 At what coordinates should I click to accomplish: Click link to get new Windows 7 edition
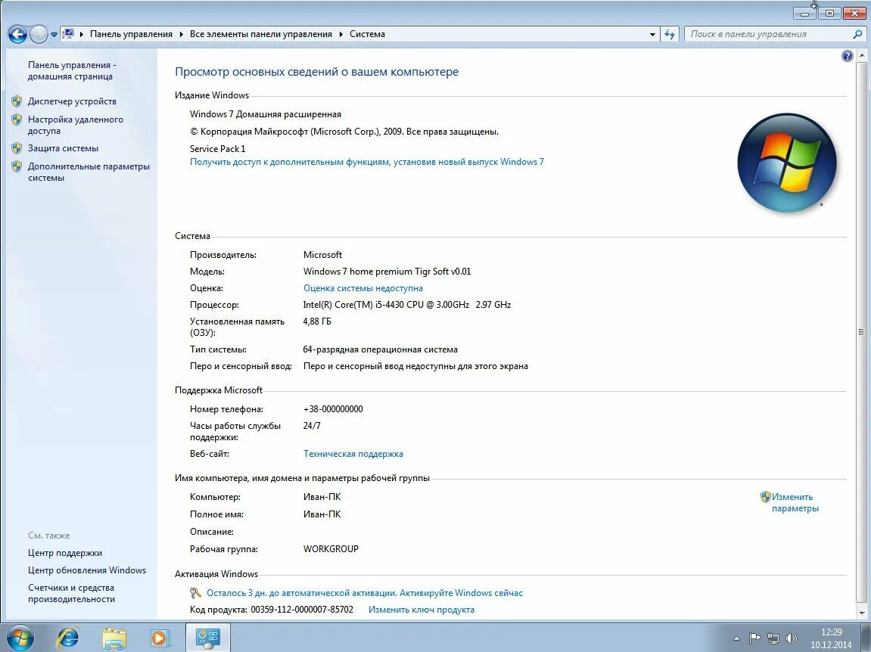click(366, 162)
